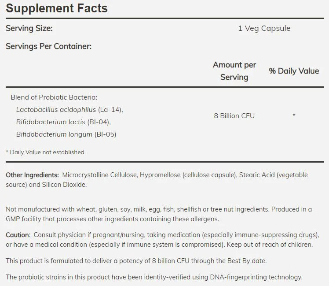Click Blend of Probiotic Bacteria text
The height and width of the screenshot is (286, 329).
pyautogui.click(x=54, y=97)
